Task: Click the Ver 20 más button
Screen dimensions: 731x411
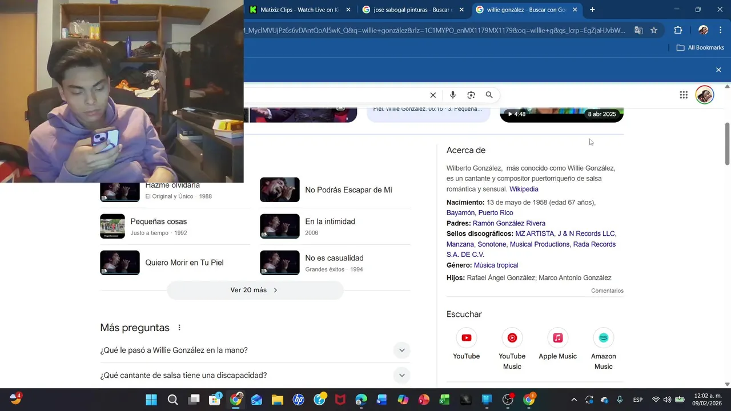Action: click(x=255, y=290)
